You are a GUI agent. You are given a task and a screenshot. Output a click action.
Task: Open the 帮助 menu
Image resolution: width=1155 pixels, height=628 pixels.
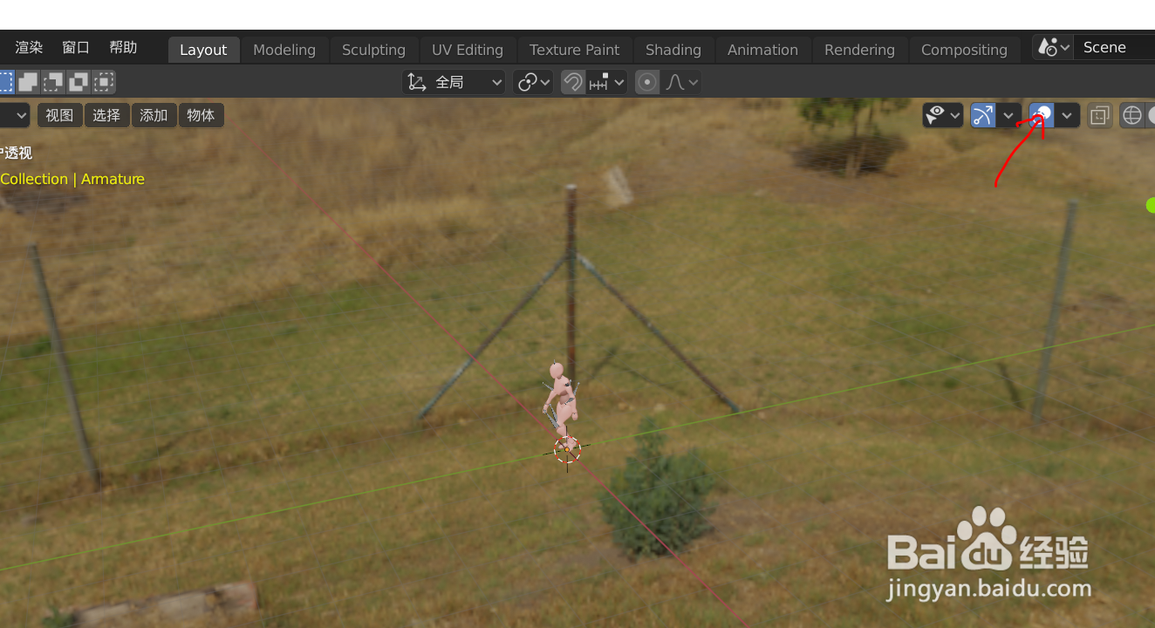point(123,48)
